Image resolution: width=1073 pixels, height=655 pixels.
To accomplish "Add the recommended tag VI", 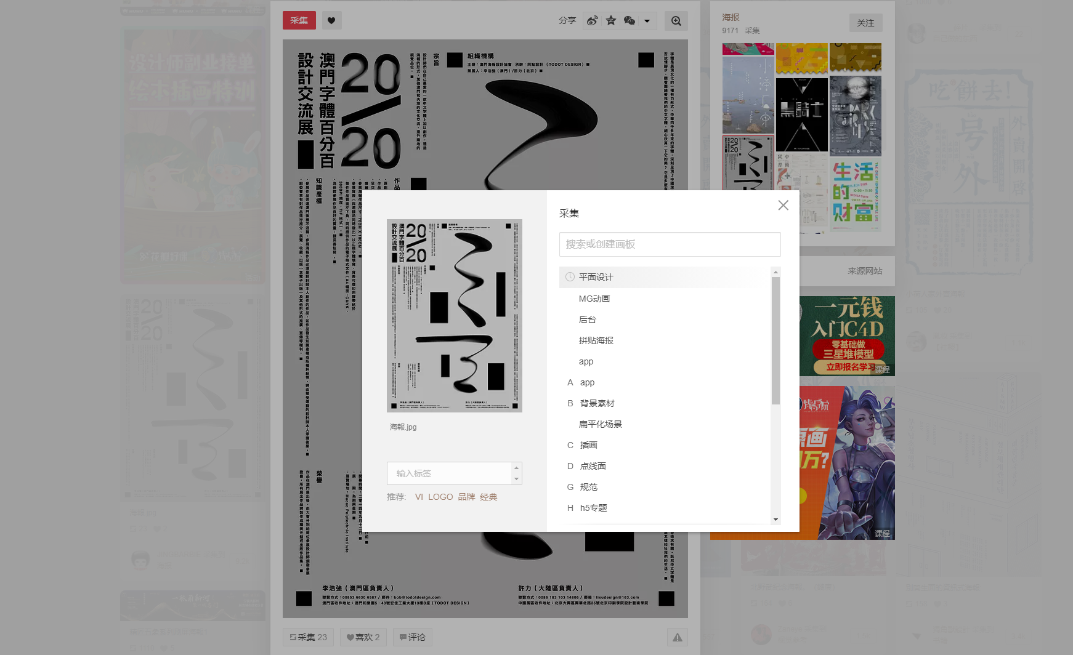I will click(419, 497).
